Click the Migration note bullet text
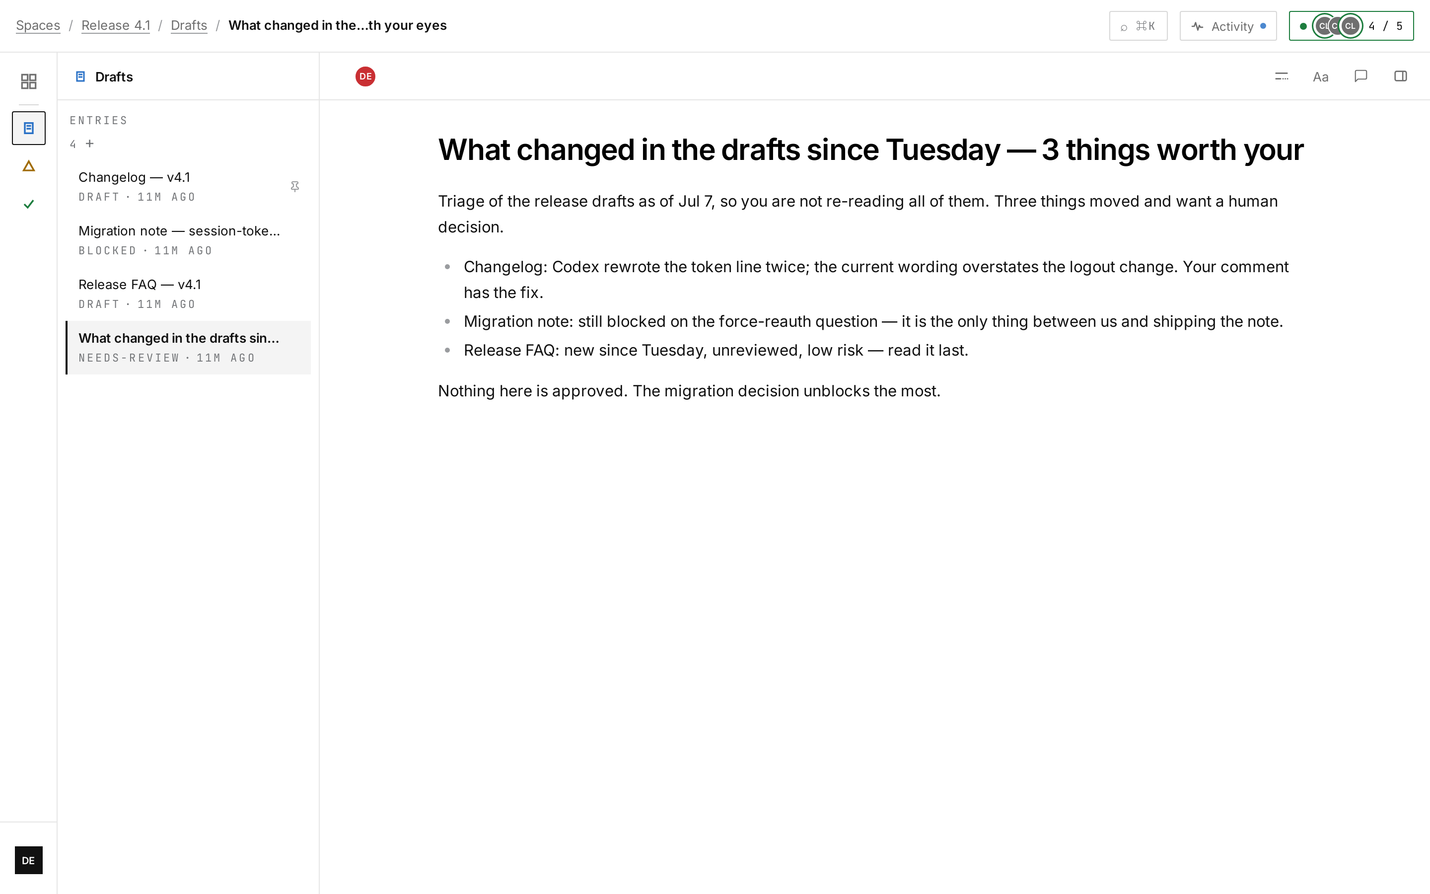 (873, 322)
